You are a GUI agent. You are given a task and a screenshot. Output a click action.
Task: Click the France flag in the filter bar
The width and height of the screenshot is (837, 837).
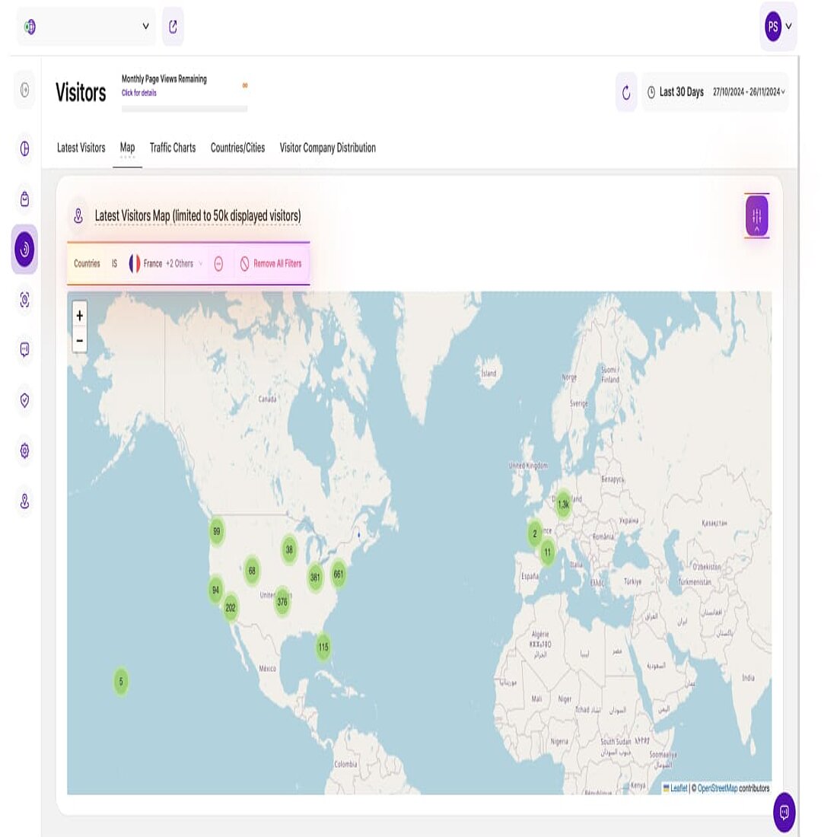point(135,263)
